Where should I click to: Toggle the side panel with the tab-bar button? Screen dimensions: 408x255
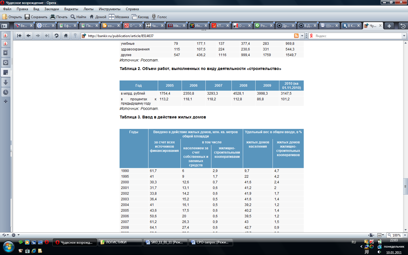pos(4,26)
